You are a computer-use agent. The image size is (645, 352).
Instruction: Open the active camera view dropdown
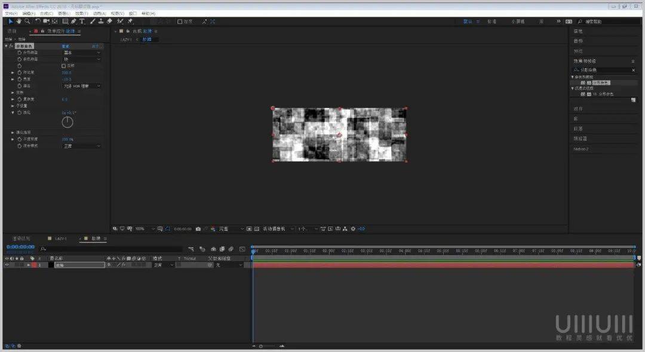pyautogui.click(x=278, y=229)
